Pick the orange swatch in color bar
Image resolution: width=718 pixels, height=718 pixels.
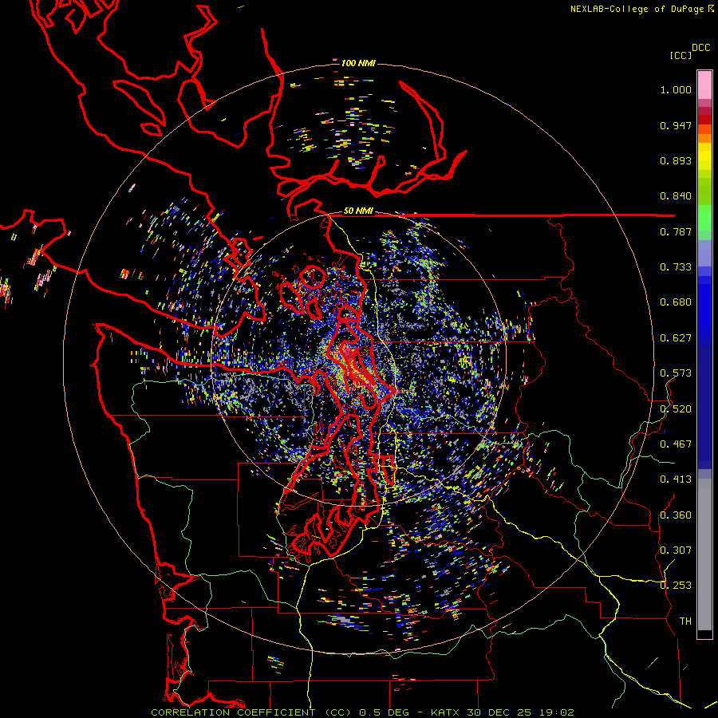pos(704,138)
